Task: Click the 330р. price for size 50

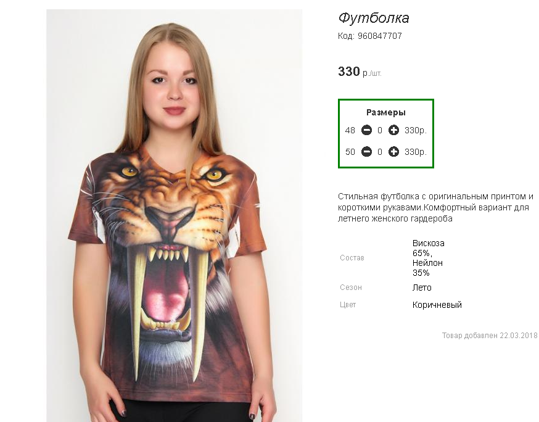Action: pos(416,152)
